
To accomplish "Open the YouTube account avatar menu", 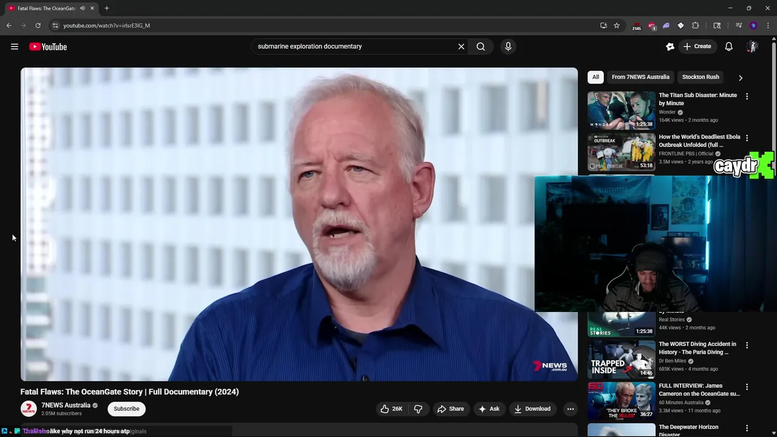I will point(752,47).
